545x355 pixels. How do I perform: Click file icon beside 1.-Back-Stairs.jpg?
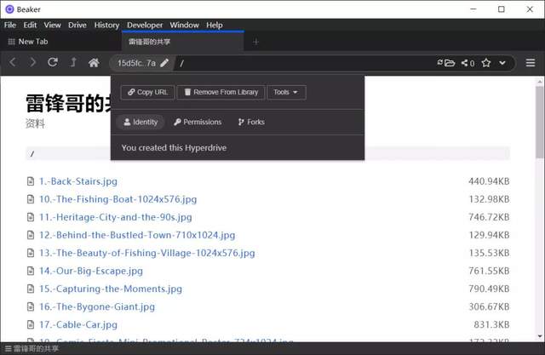[x=31, y=181]
